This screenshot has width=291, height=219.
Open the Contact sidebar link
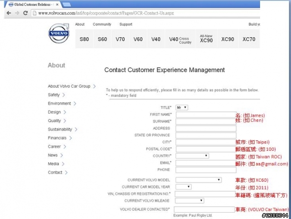pos(55,173)
